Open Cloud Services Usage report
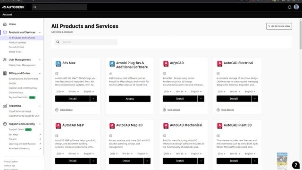This screenshot has height=170, width=302. click(x=20, y=111)
